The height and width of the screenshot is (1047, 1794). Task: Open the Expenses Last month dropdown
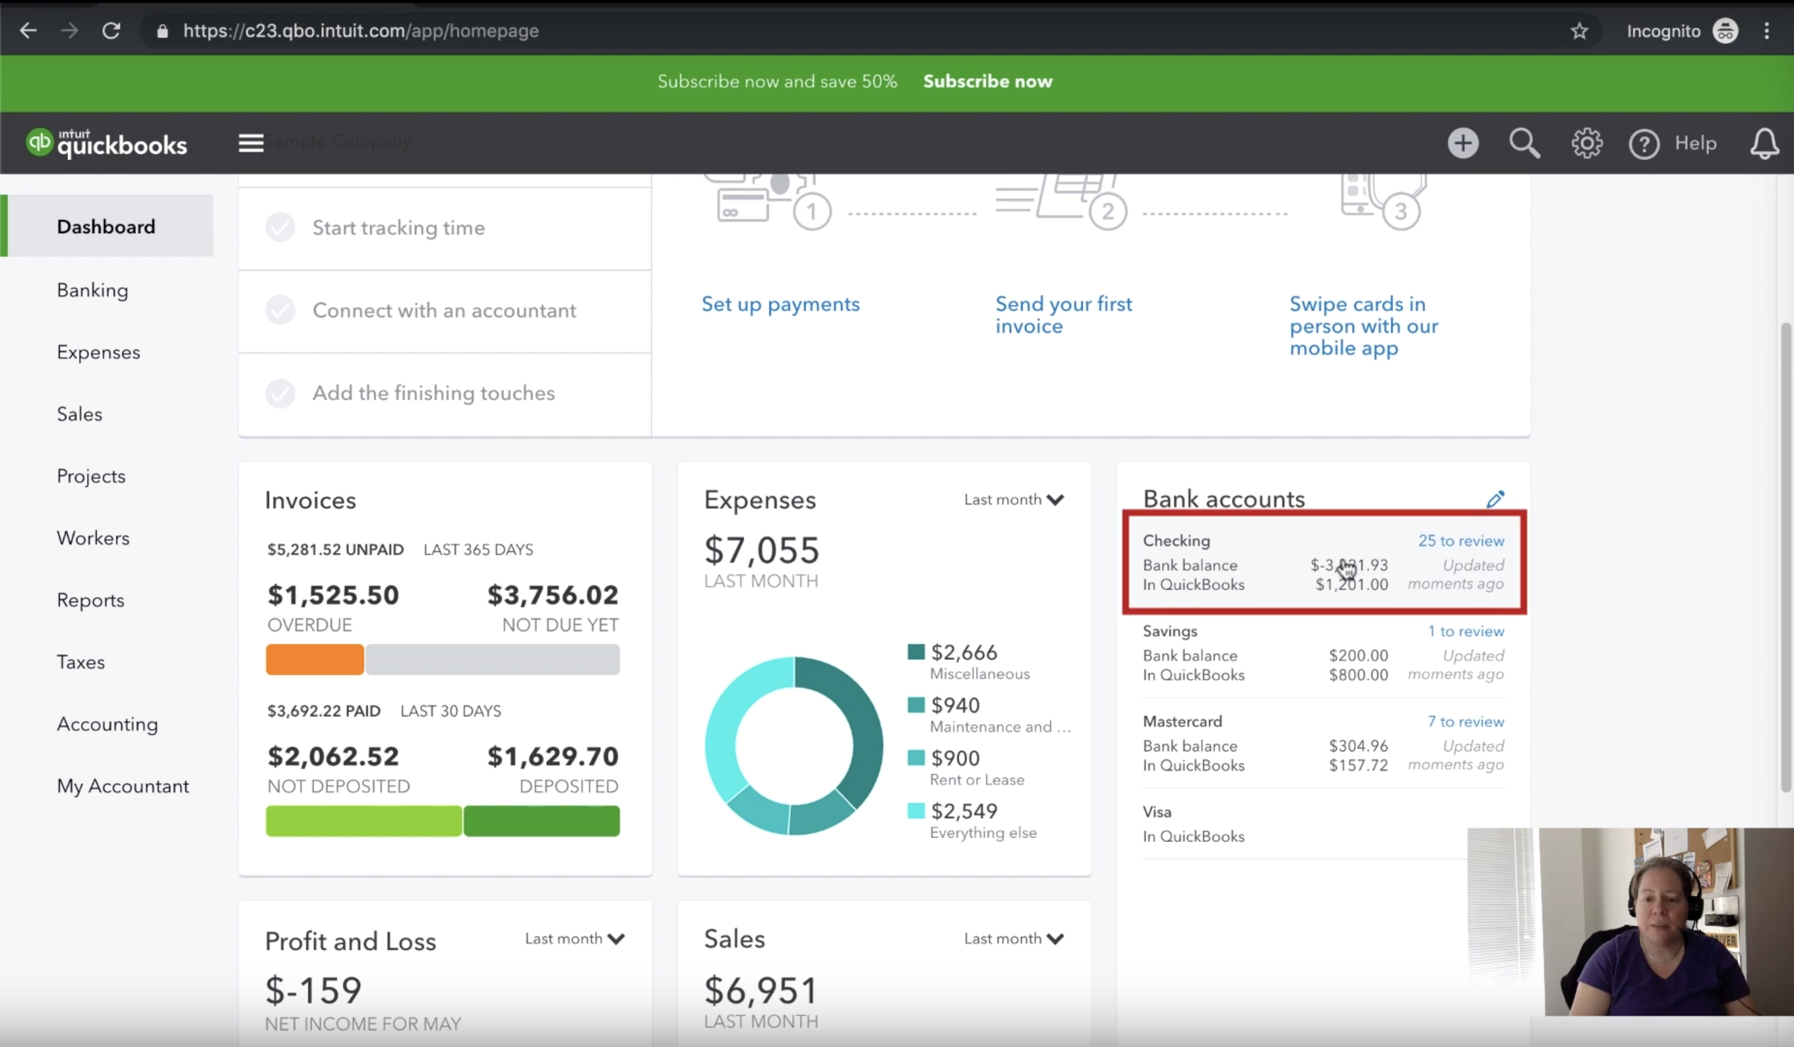(x=1014, y=500)
